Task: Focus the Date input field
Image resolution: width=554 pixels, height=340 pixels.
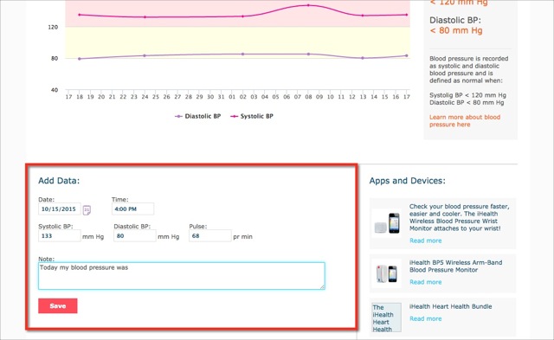Action: 60,209
